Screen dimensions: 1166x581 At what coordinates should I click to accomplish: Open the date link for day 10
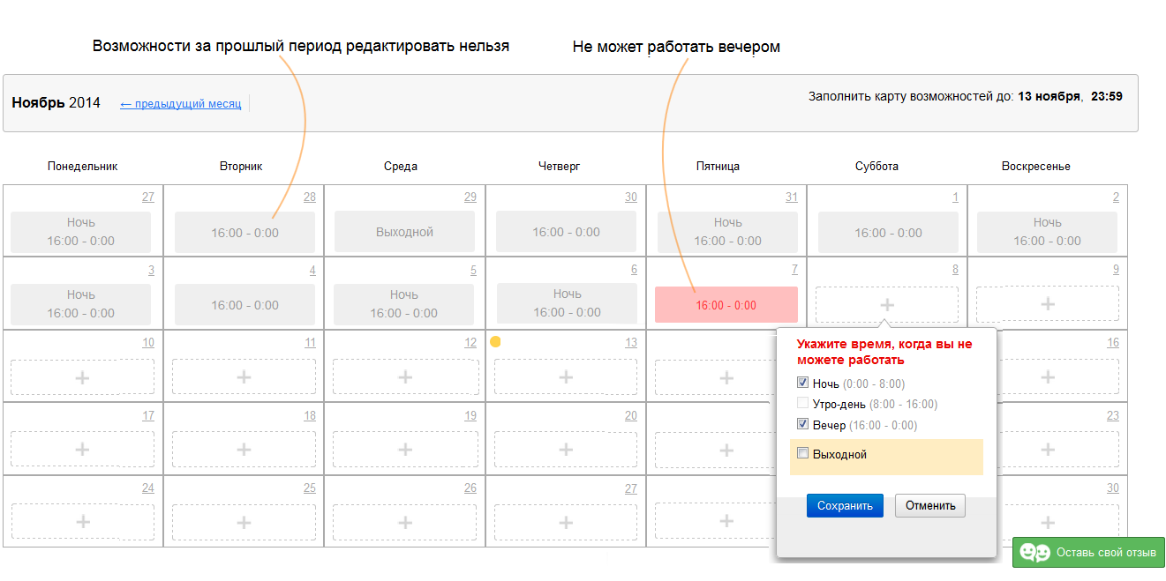pyautogui.click(x=148, y=343)
